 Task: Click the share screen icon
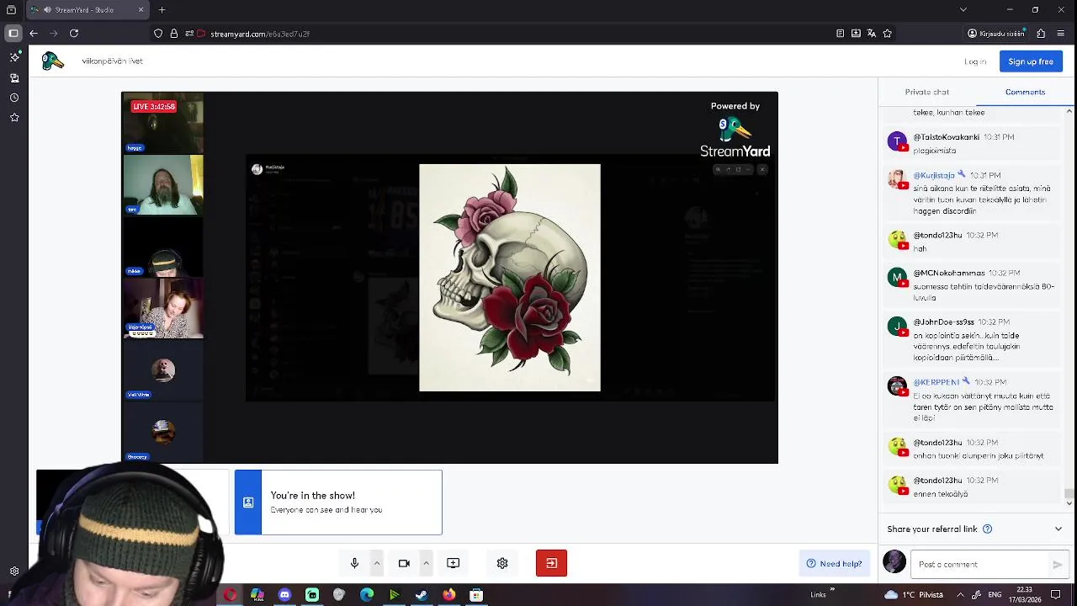pyautogui.click(x=453, y=563)
